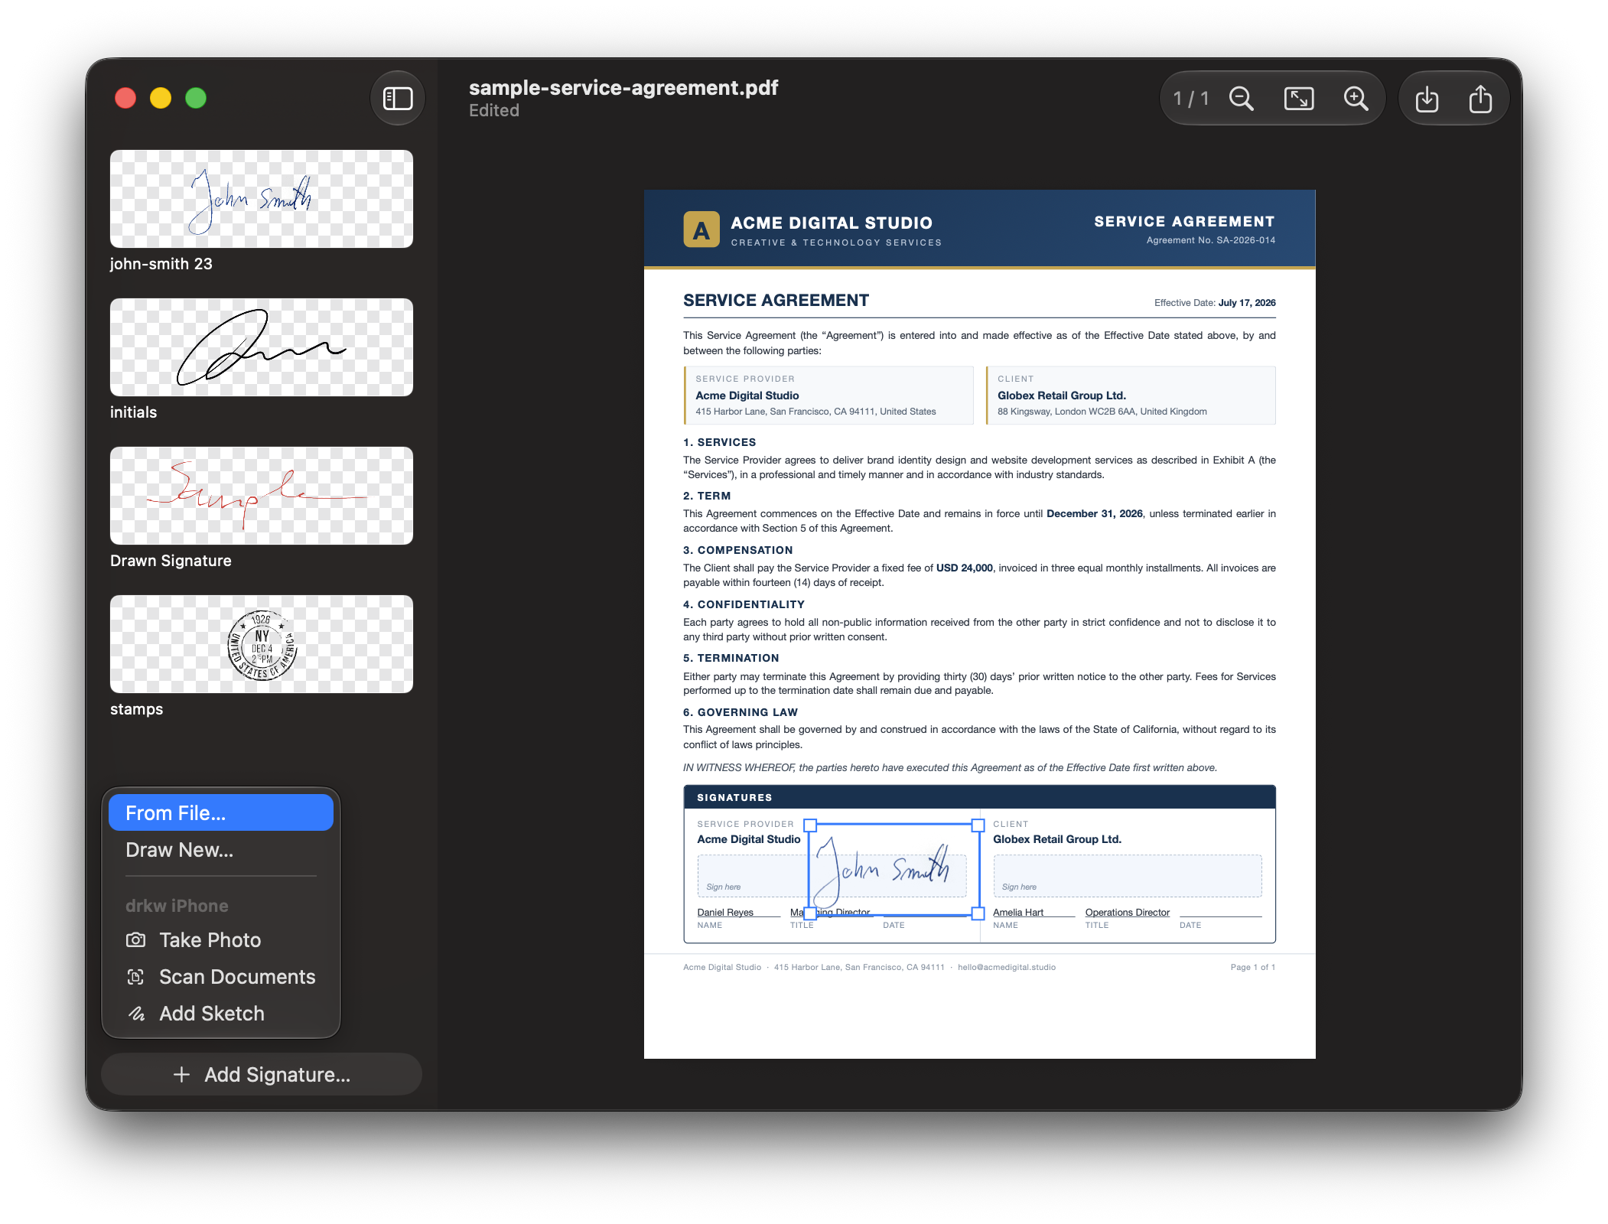Viewport: 1608px width, 1224px height.
Task: Click the top-left resize handle of signature
Action: [810, 825]
